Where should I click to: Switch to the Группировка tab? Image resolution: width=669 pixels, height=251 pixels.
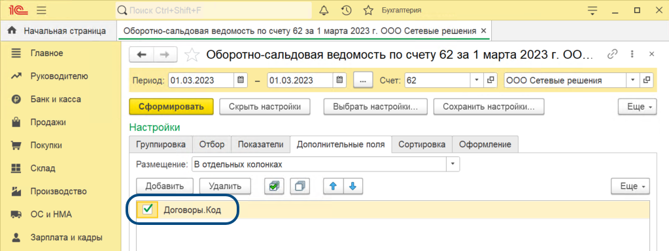point(161,144)
